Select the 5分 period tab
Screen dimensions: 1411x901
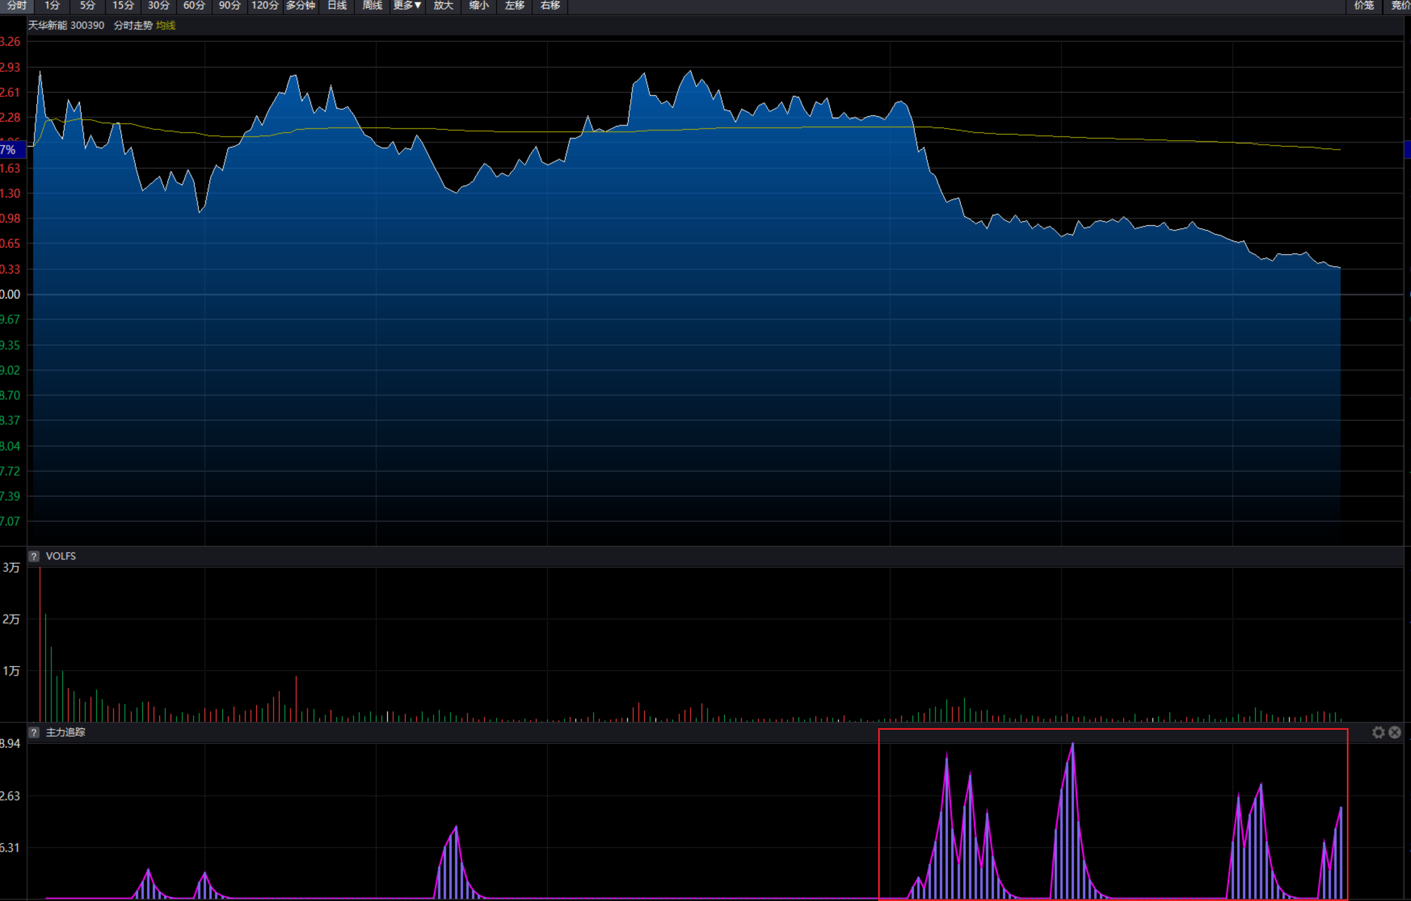87,6
